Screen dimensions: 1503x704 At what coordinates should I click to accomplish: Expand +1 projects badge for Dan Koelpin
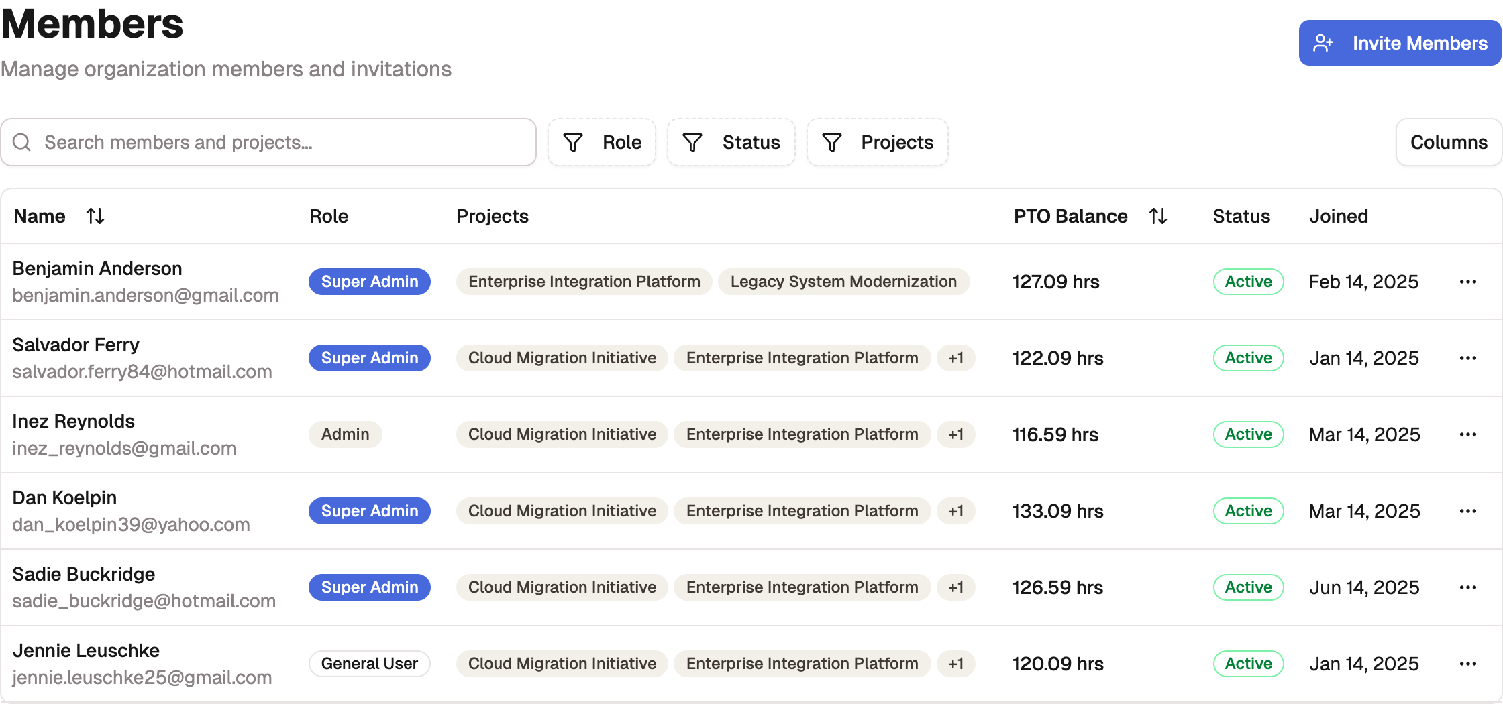coord(956,511)
